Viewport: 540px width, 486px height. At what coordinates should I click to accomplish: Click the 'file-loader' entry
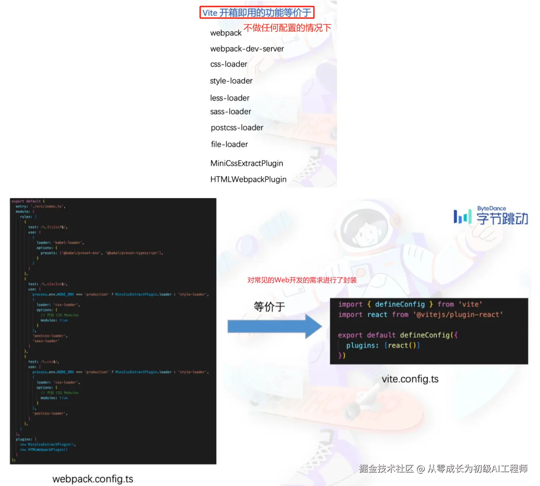[x=229, y=144]
